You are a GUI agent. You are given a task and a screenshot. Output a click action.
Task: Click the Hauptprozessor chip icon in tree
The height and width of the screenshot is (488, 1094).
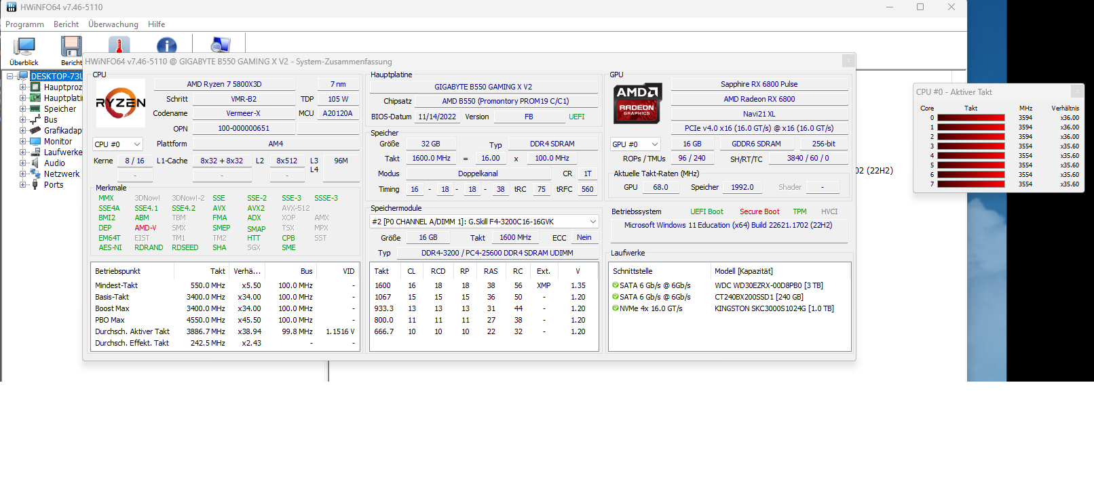[35, 87]
